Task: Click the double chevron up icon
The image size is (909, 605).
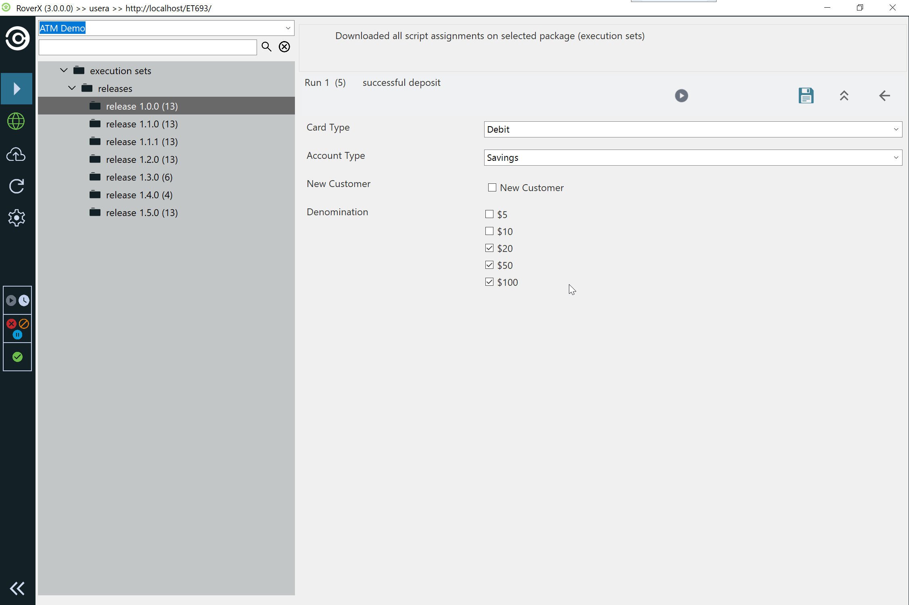Action: pos(844,96)
